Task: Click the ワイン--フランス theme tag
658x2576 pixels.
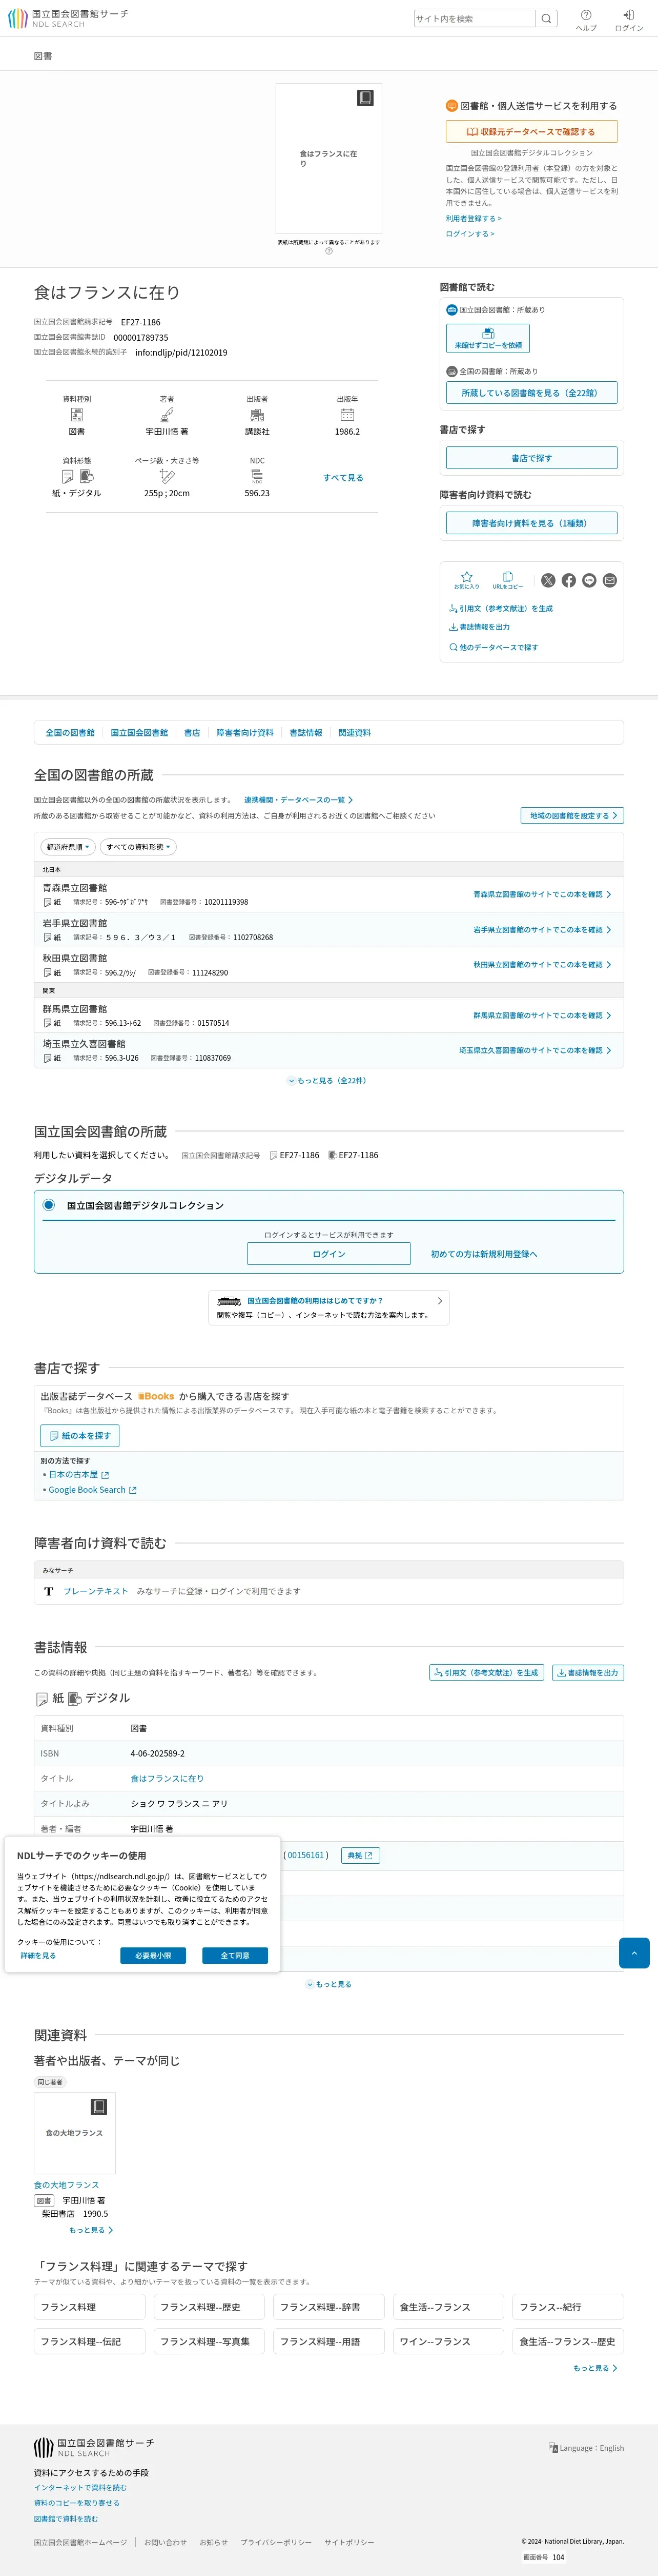Action: [449, 2341]
